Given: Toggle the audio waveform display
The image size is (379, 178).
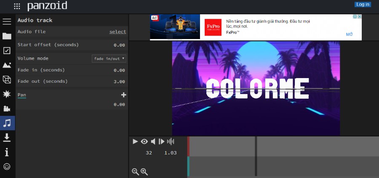Looking at the screenshot, I should tap(171, 141).
